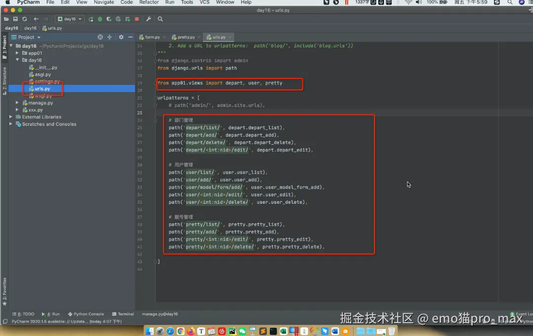533x336 pixels.
Task: Open the Run tool window
Action: pos(51,314)
